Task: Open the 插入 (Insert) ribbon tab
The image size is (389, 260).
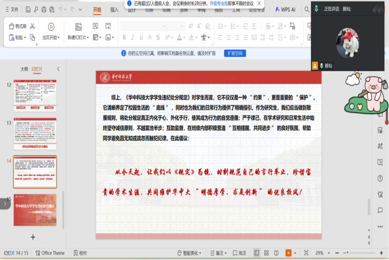Action: [x=114, y=9]
